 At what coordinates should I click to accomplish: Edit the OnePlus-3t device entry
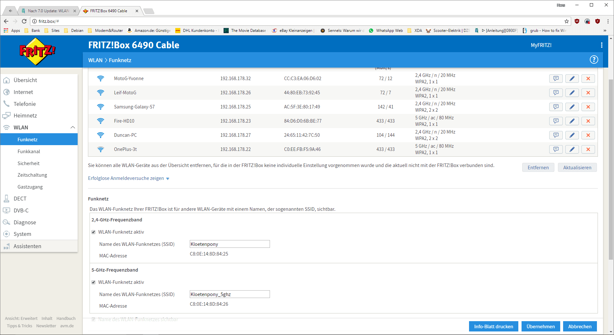(x=572, y=149)
